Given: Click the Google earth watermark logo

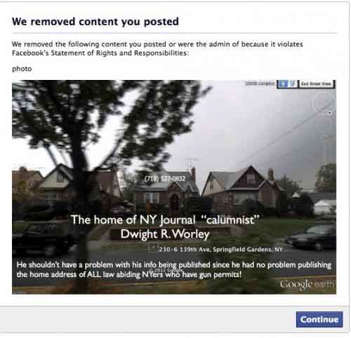Looking at the screenshot, I should point(307,284).
